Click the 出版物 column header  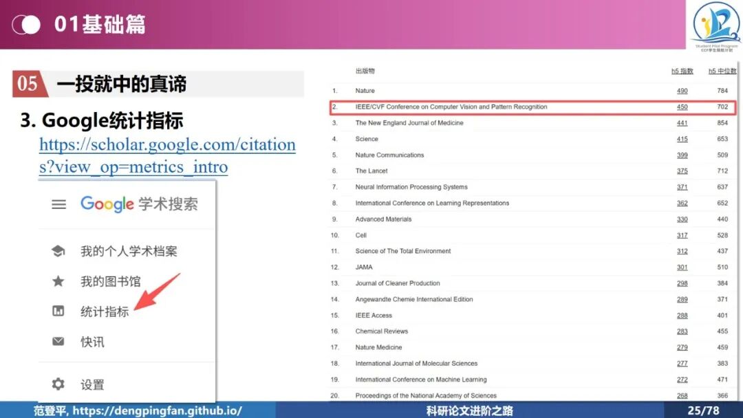coord(365,71)
